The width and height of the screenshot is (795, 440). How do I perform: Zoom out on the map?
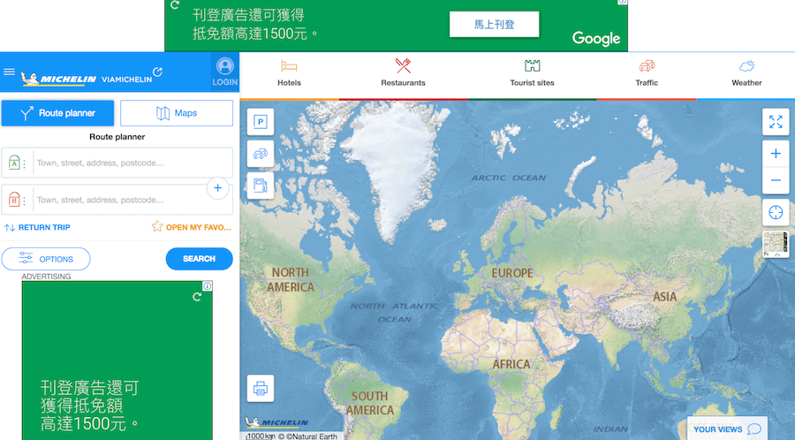click(x=776, y=180)
